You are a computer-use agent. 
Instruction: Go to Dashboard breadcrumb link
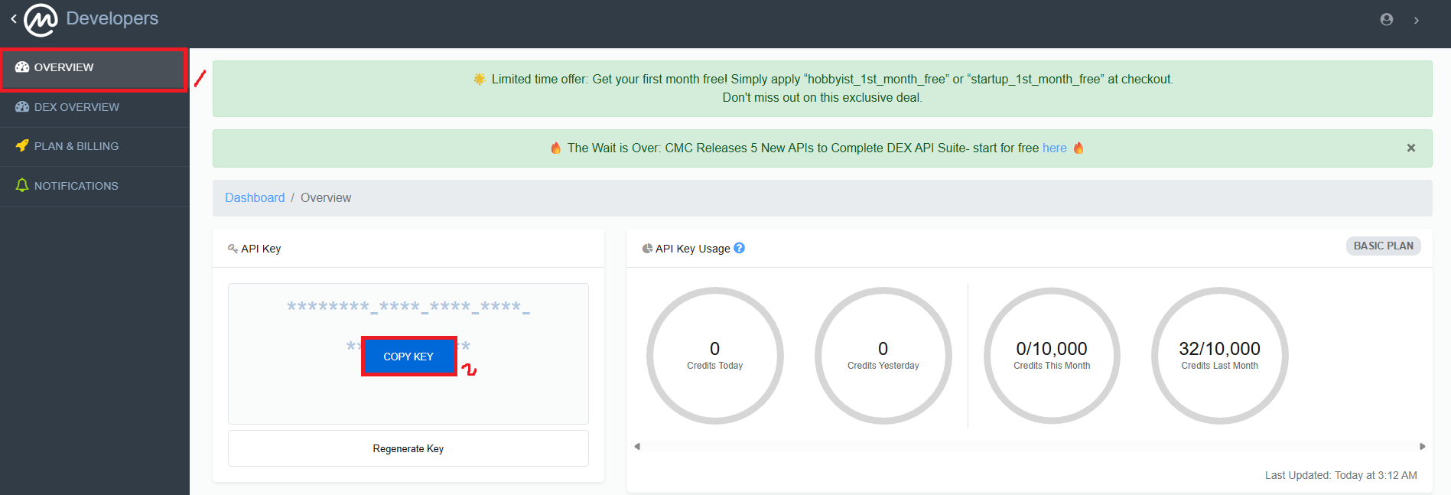(x=254, y=197)
